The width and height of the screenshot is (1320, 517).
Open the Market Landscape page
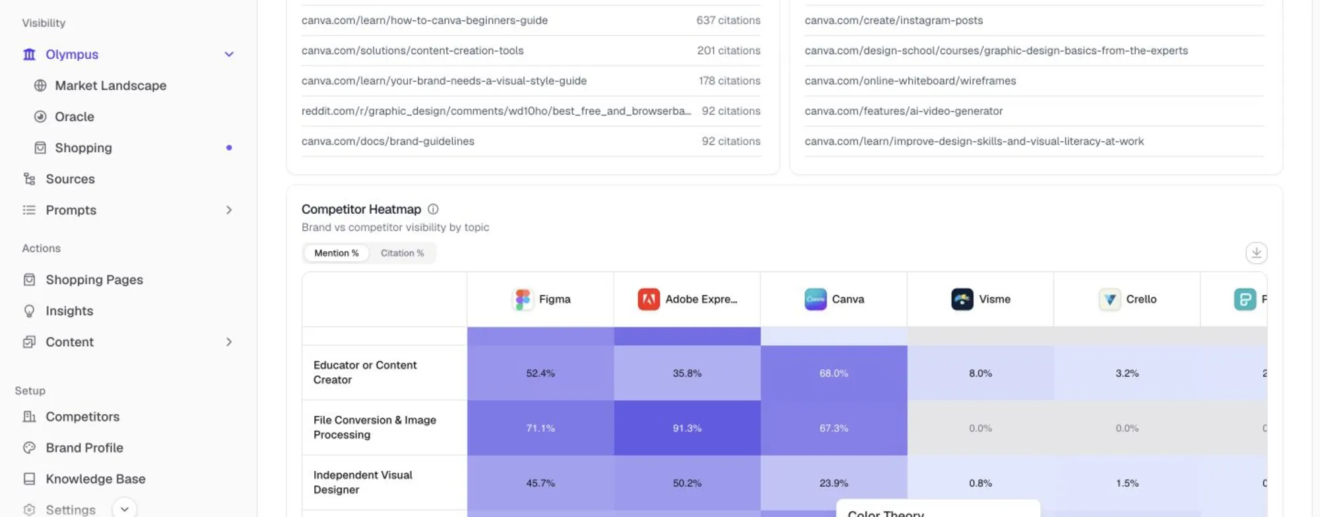tap(110, 85)
